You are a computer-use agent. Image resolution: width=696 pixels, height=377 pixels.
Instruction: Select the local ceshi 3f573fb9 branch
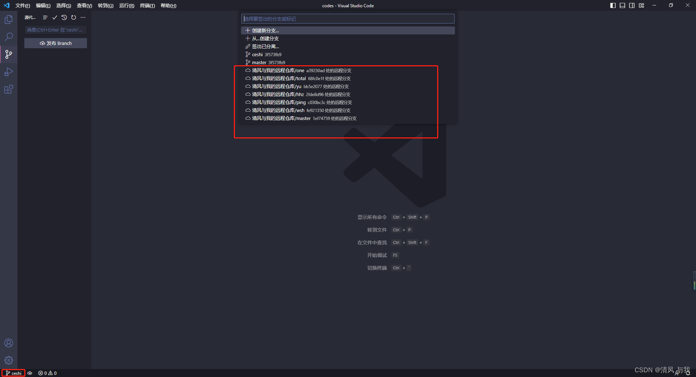[x=348, y=54]
